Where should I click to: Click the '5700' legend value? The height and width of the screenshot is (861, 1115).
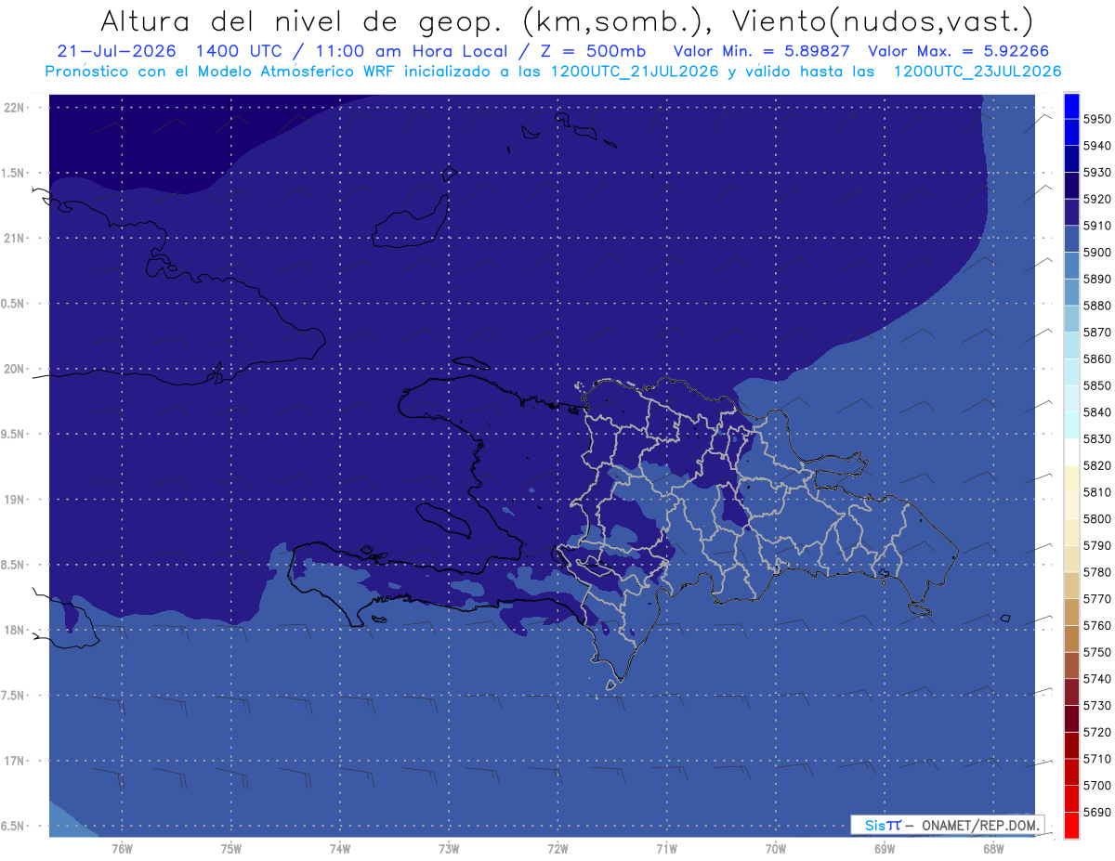[x=1096, y=786]
